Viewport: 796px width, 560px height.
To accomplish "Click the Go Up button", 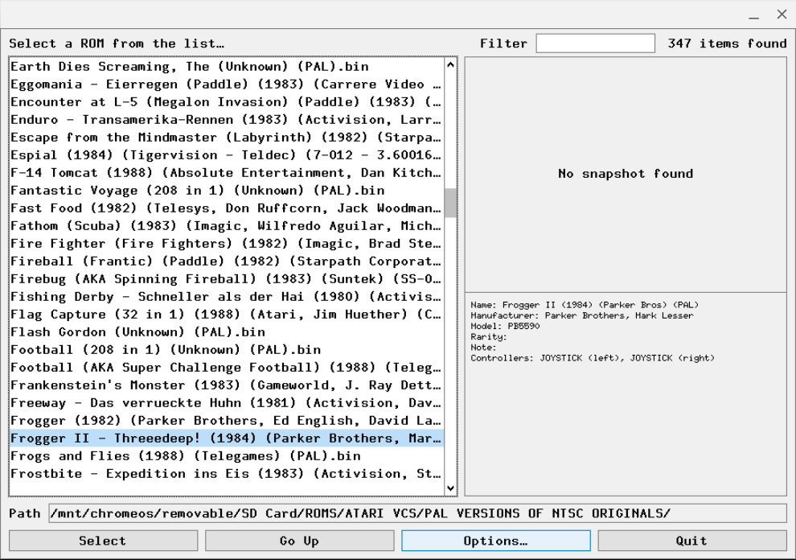I will click(300, 541).
